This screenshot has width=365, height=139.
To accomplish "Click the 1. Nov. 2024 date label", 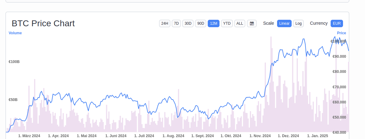I will 260,136.
